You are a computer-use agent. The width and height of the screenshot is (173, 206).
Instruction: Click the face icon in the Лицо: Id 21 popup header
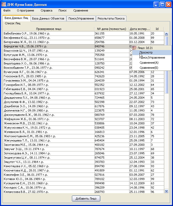tap(134, 48)
